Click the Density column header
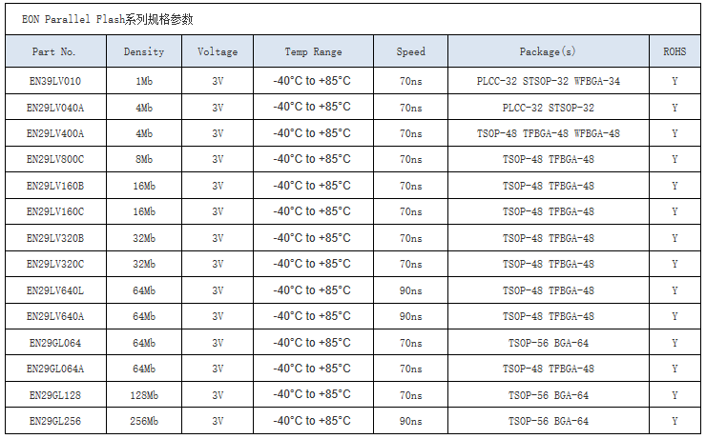The height and width of the screenshot is (439, 706). click(144, 51)
